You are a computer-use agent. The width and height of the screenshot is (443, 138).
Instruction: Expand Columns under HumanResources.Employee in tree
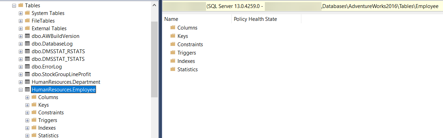pyautogui.click(x=27, y=97)
